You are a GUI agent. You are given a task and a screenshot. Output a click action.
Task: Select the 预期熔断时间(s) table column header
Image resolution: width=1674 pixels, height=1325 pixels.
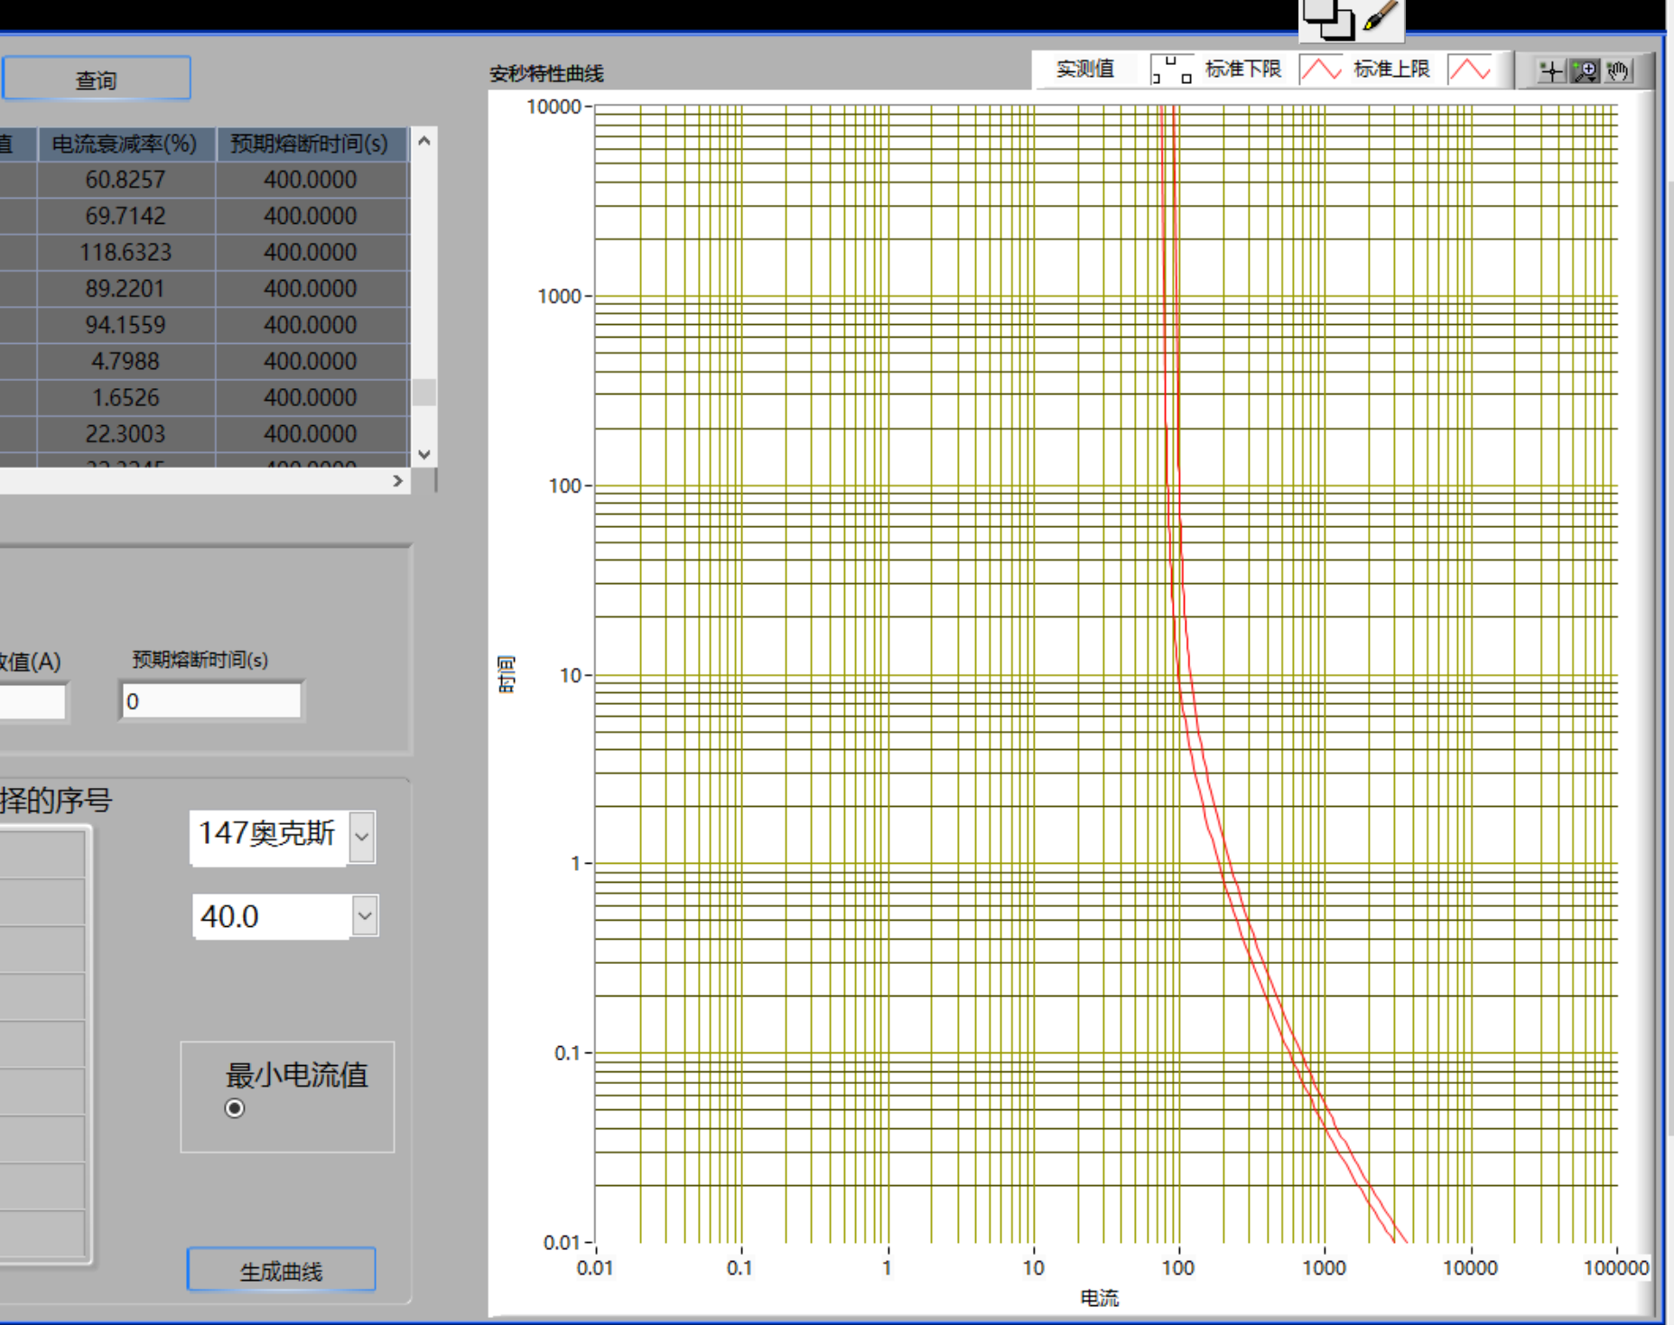(x=310, y=144)
